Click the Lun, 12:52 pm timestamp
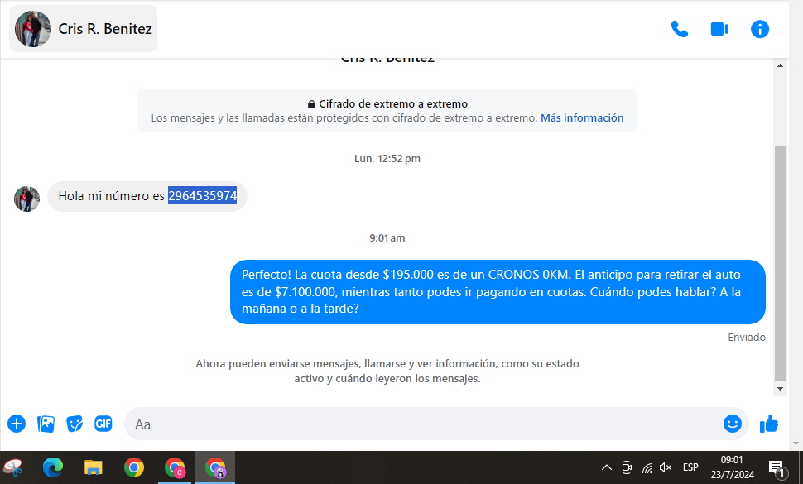The image size is (803, 484). (387, 159)
